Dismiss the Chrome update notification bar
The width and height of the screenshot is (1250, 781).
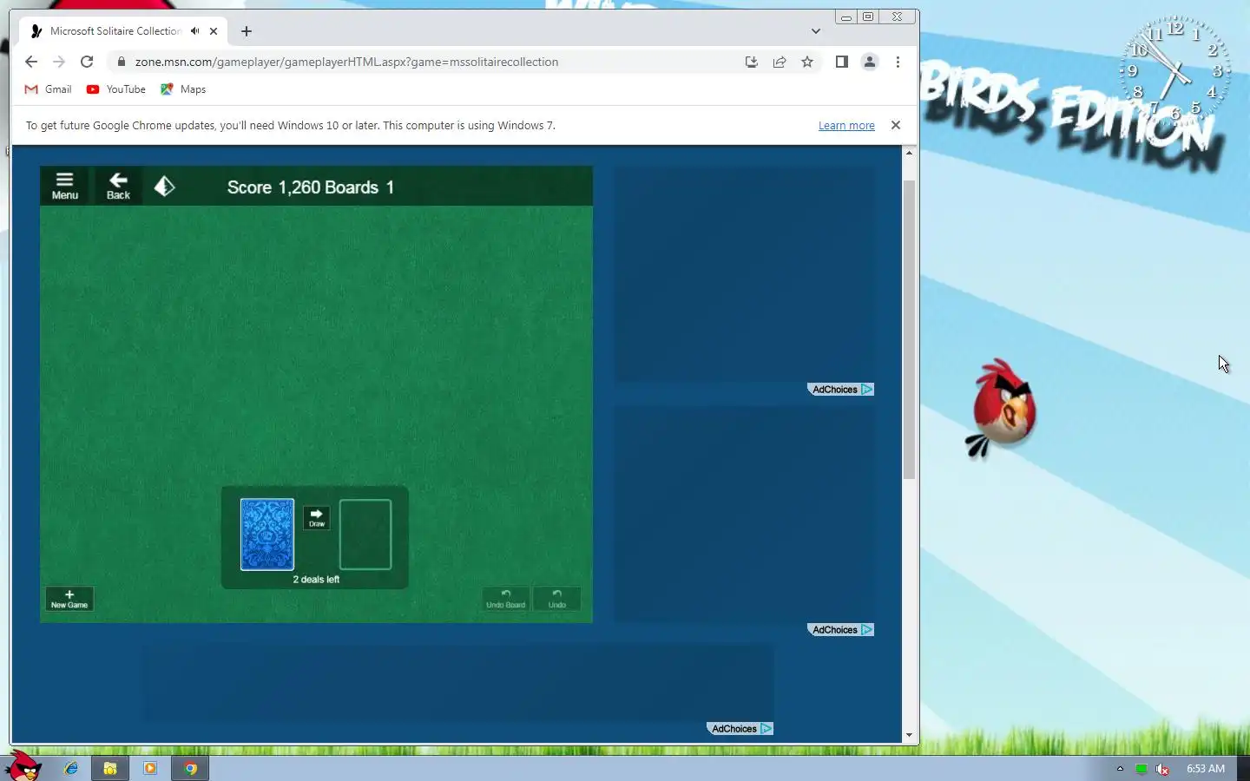896,125
